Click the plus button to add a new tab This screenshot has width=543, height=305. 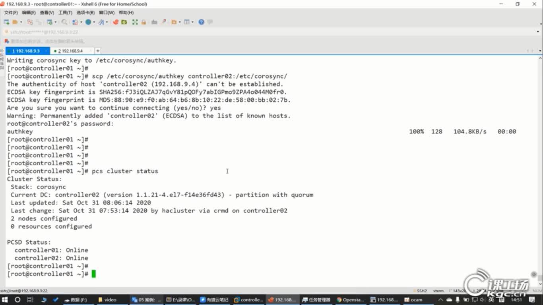98,51
